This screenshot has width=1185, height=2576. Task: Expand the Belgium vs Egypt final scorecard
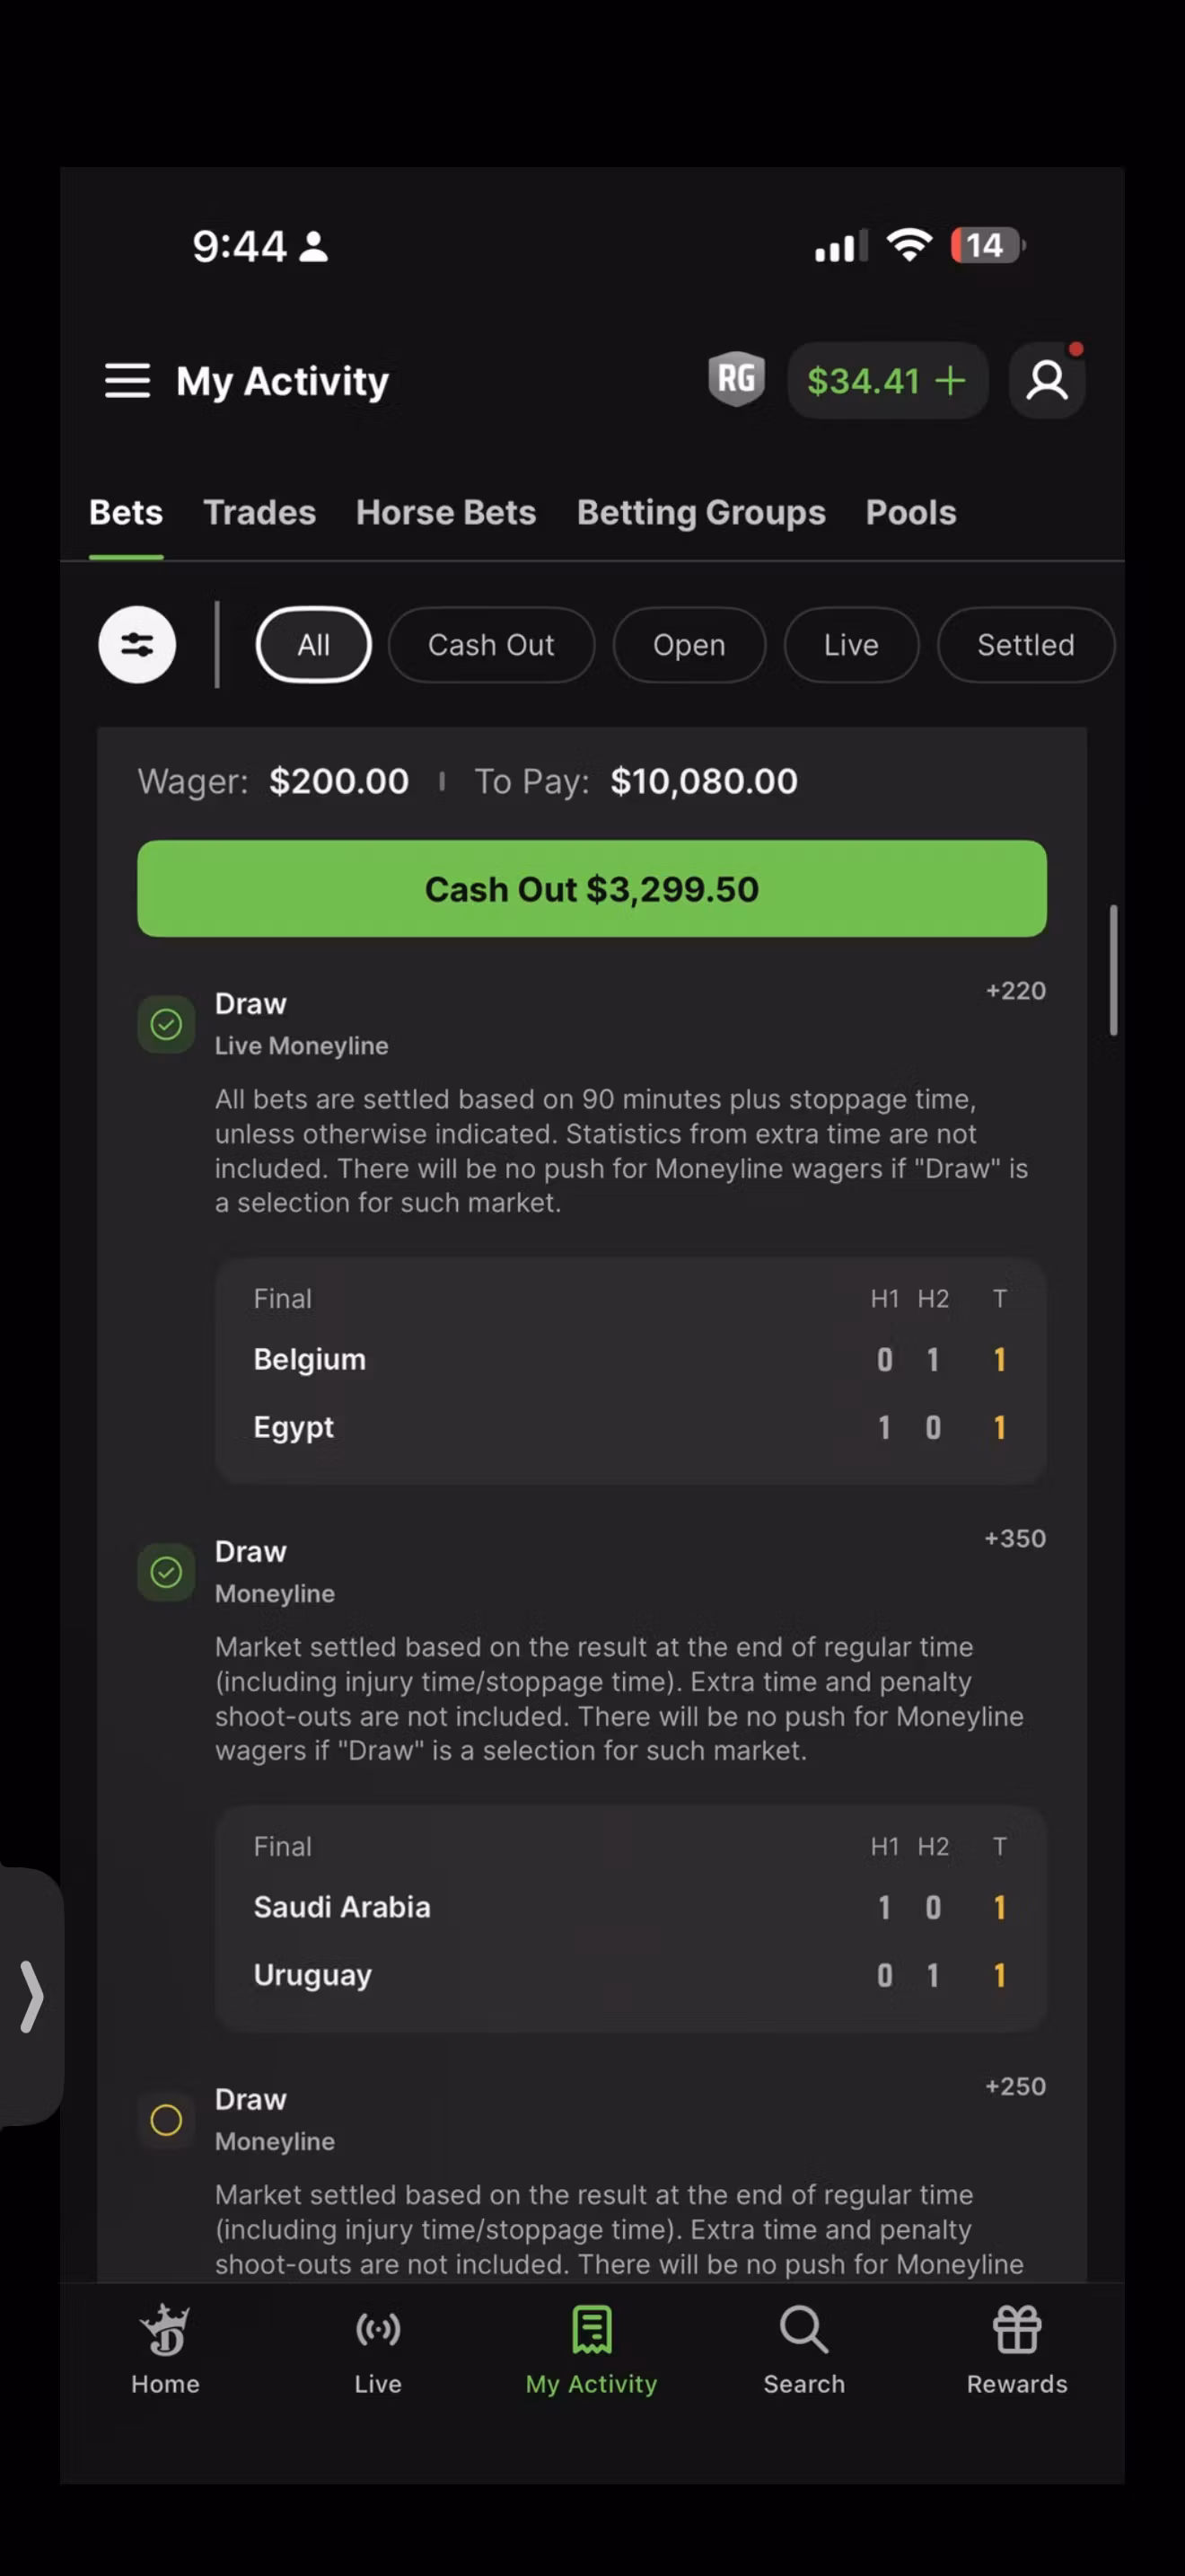click(x=630, y=1371)
